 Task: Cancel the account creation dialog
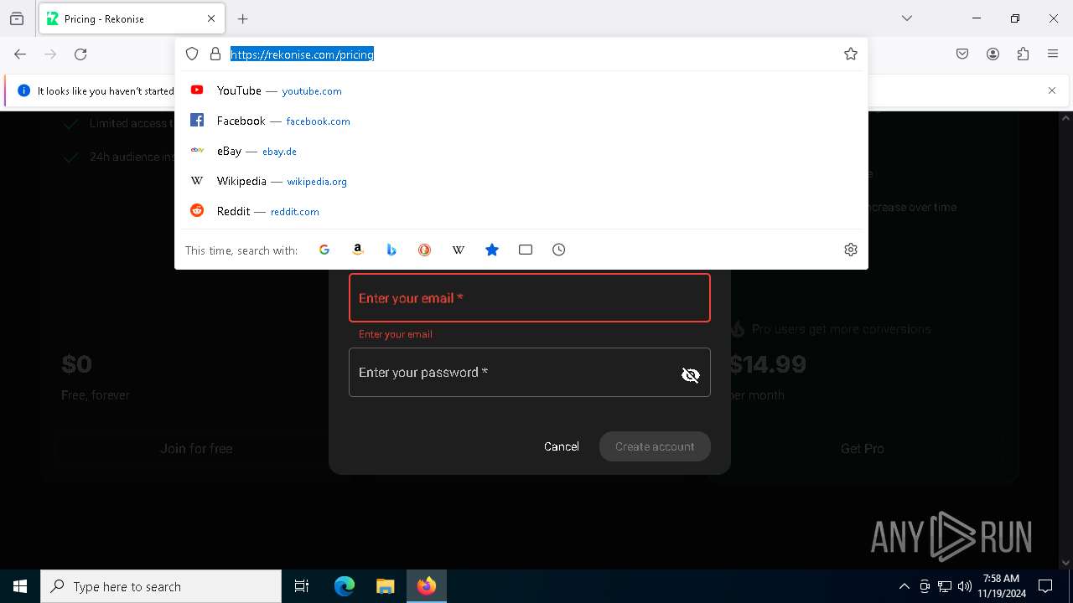562,446
